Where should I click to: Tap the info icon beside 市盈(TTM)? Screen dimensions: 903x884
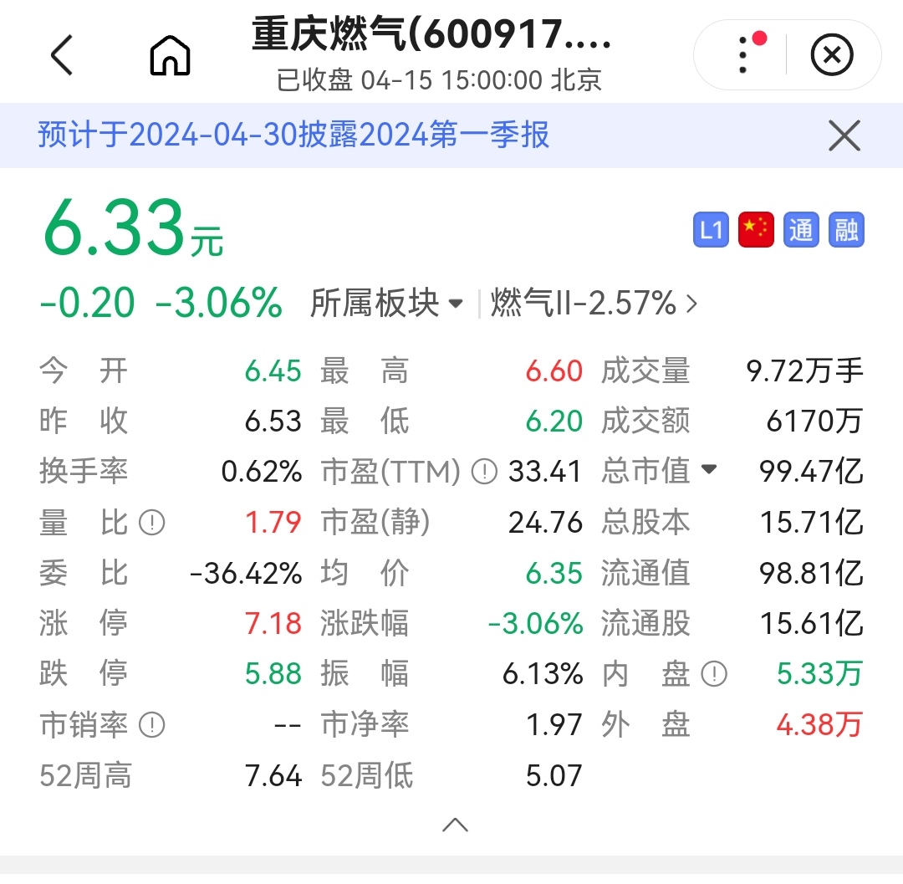click(483, 471)
